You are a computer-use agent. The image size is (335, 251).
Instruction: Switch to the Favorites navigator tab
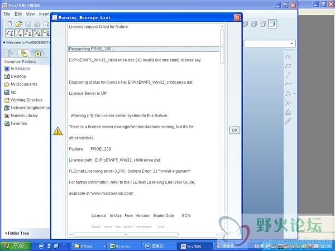pyautogui.click(x=37, y=54)
